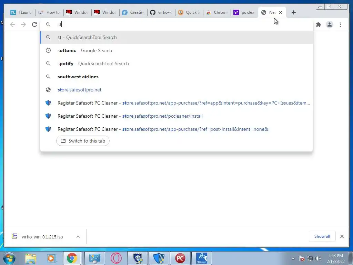Open store.safesoftpro.net suggestion
This screenshot has width=353, height=265.
click(176, 90)
